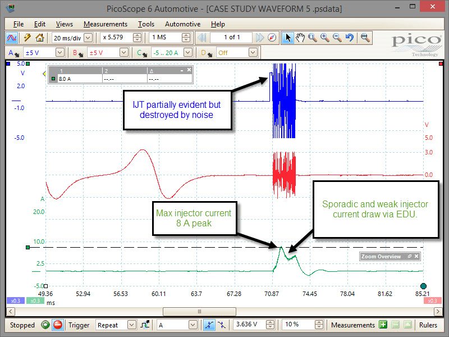Click the zoom-in magnifier tool
Viewport: 449px width, 337px height.
(325, 38)
